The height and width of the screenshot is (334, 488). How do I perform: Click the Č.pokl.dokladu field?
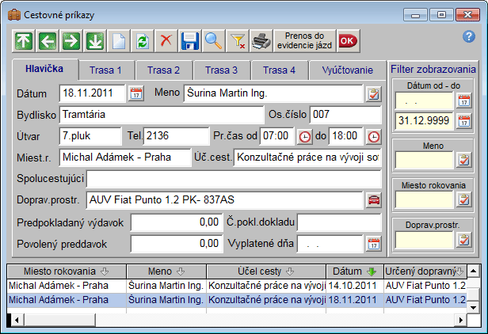(x=339, y=222)
